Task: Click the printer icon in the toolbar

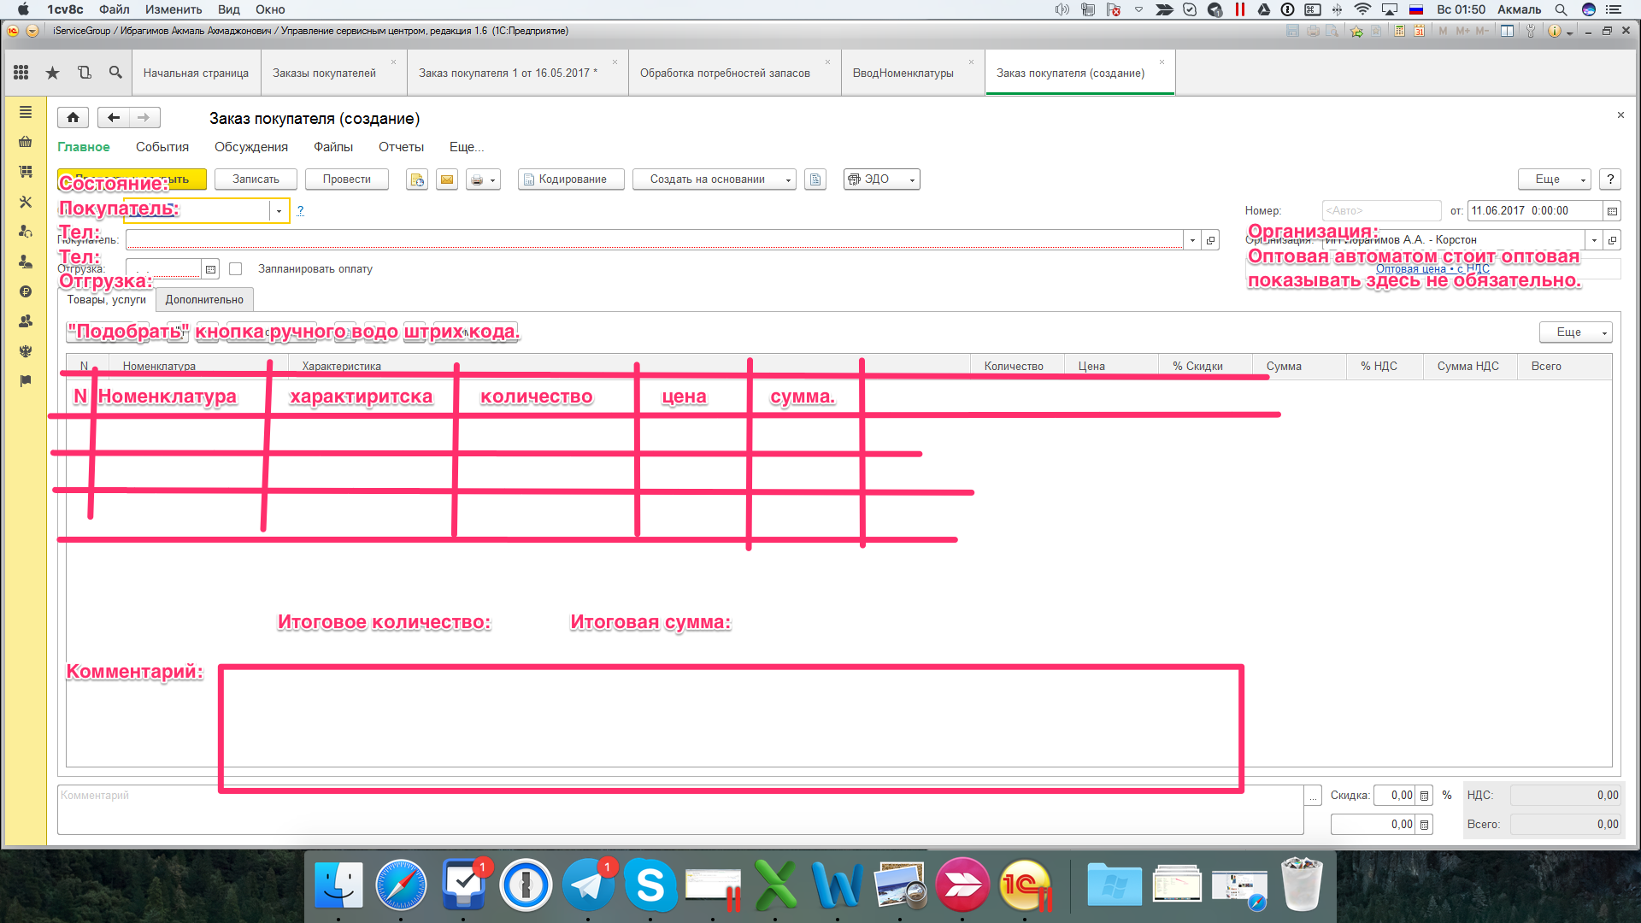Action: click(478, 179)
